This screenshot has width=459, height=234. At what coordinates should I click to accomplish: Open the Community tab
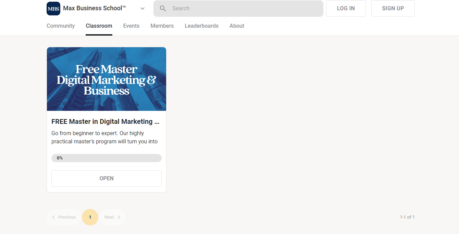pos(61,26)
